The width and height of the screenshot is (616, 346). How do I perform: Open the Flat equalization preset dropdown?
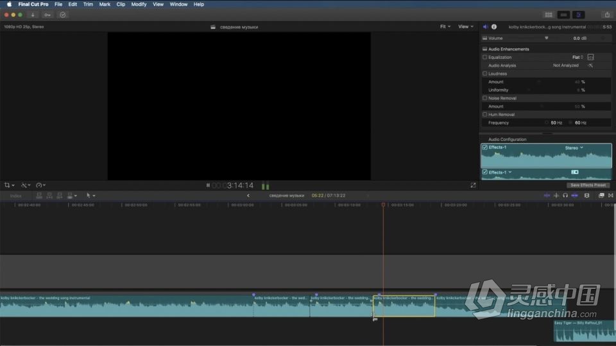point(577,57)
